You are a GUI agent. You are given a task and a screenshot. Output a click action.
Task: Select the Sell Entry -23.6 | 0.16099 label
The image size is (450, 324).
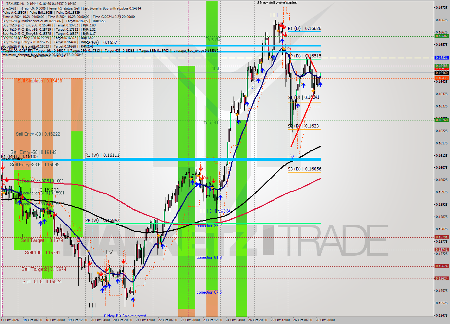click(34, 164)
